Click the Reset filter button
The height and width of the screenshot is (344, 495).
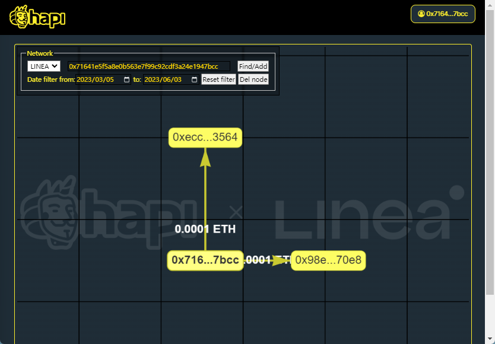coord(219,79)
